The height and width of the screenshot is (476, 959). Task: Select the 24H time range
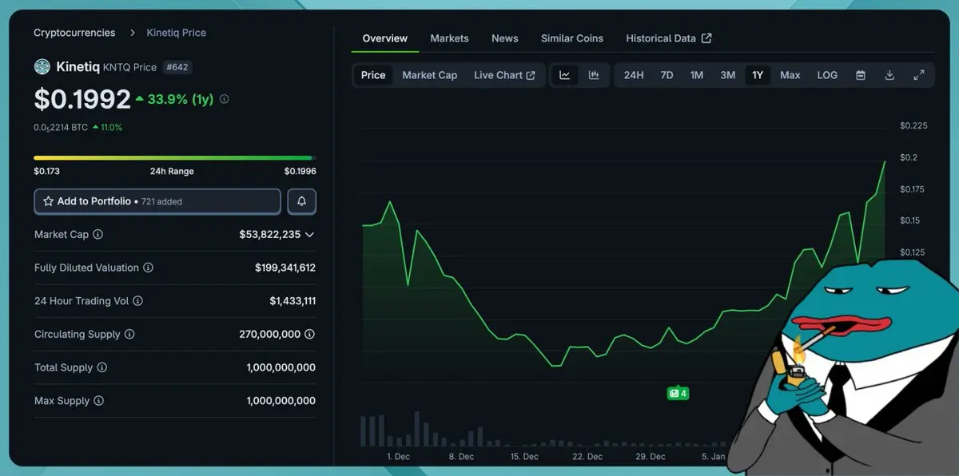634,75
